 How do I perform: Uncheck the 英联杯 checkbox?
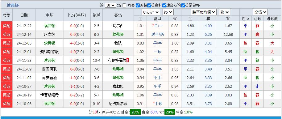coord(149,6)
